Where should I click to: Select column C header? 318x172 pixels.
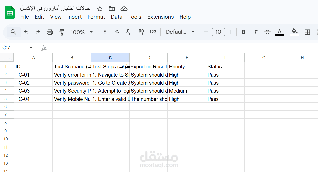coord(110,58)
